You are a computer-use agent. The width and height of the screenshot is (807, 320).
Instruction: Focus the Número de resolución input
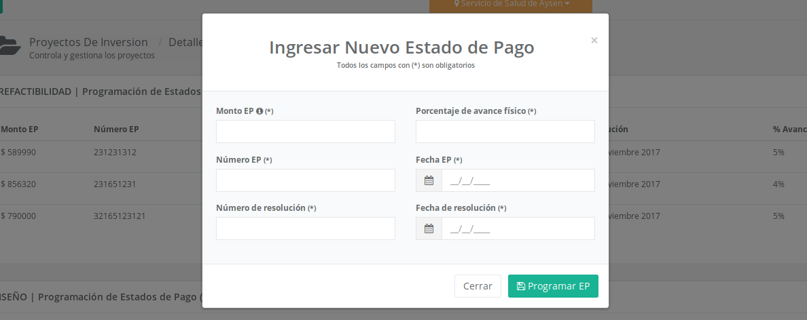[305, 228]
